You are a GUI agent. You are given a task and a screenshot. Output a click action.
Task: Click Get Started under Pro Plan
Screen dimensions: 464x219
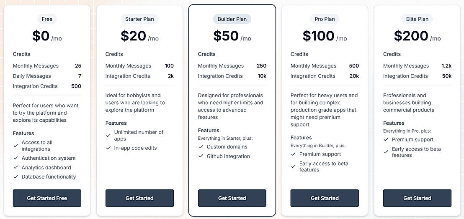325,198
